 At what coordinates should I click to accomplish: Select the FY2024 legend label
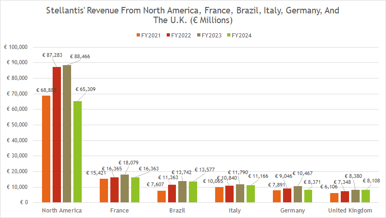(x=241, y=36)
